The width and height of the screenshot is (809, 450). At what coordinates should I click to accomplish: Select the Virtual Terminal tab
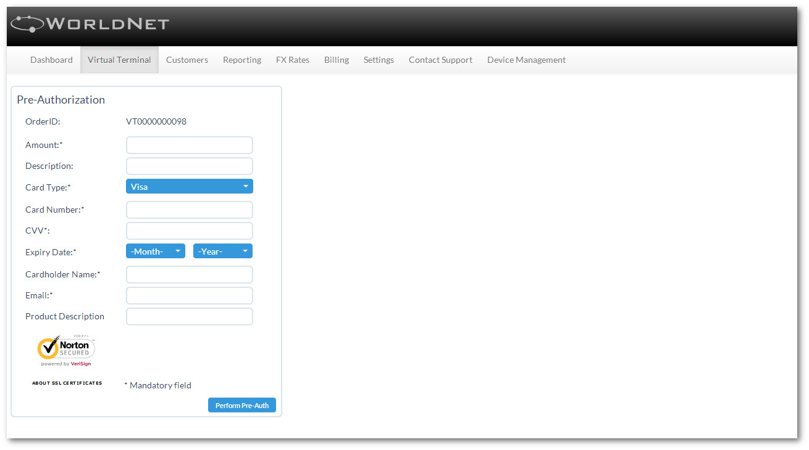point(119,60)
